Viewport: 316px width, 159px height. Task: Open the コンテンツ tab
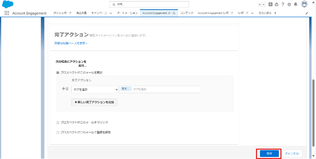click(x=187, y=13)
